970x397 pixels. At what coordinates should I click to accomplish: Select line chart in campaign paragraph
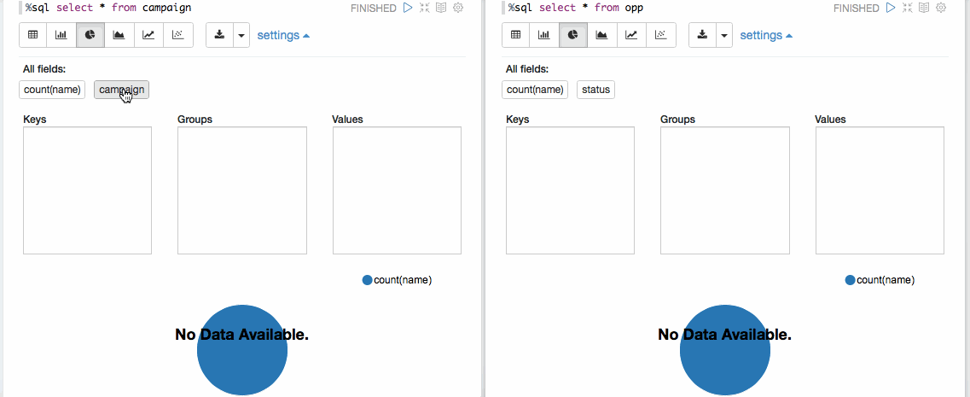tap(148, 35)
